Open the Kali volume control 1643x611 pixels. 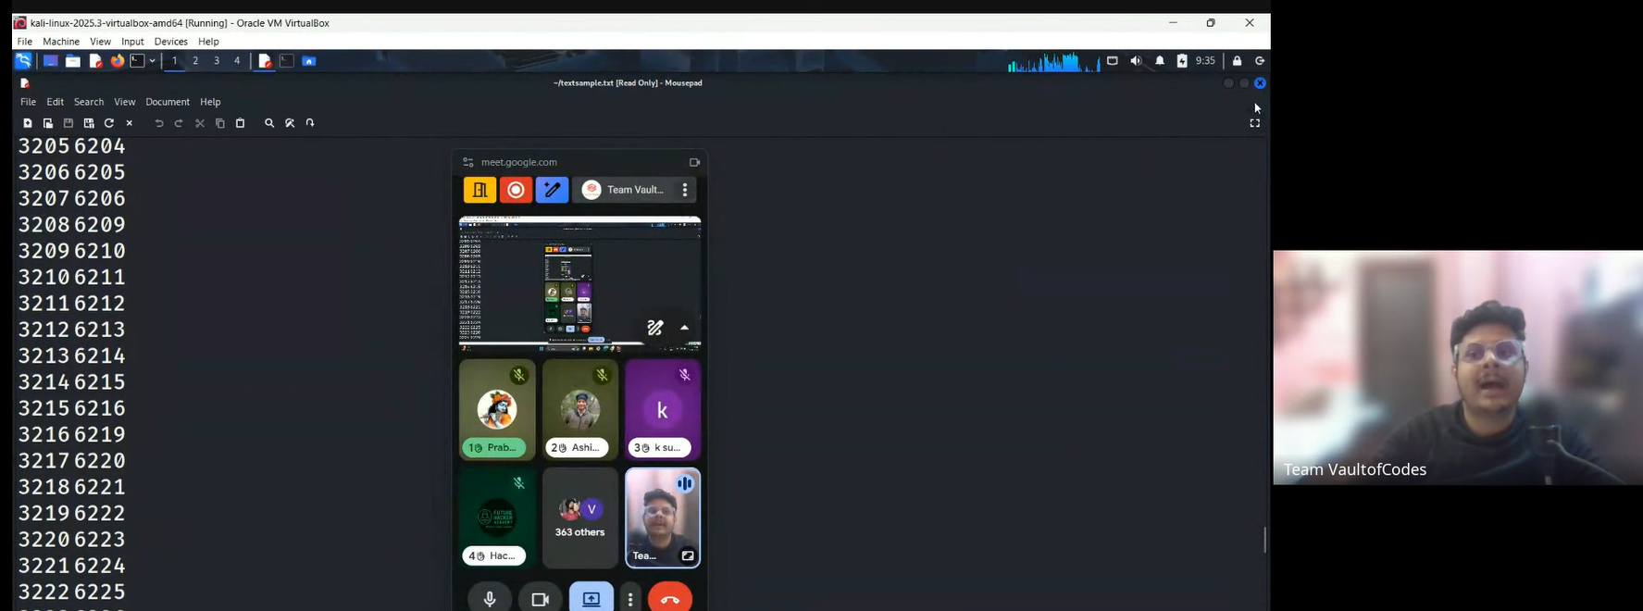1136,61
